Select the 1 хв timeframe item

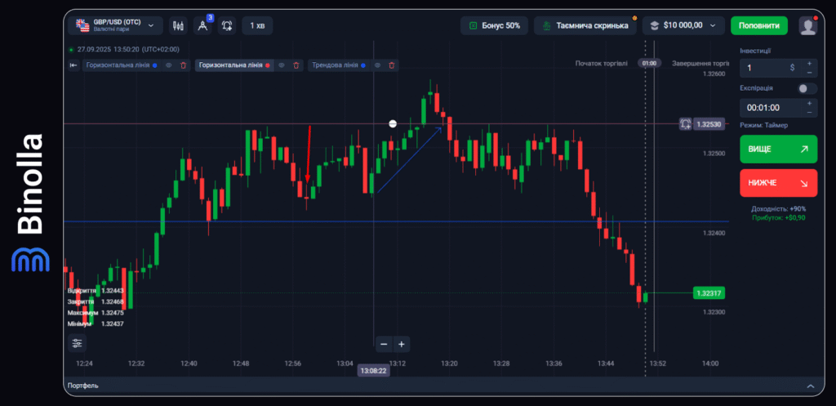pyautogui.click(x=258, y=26)
